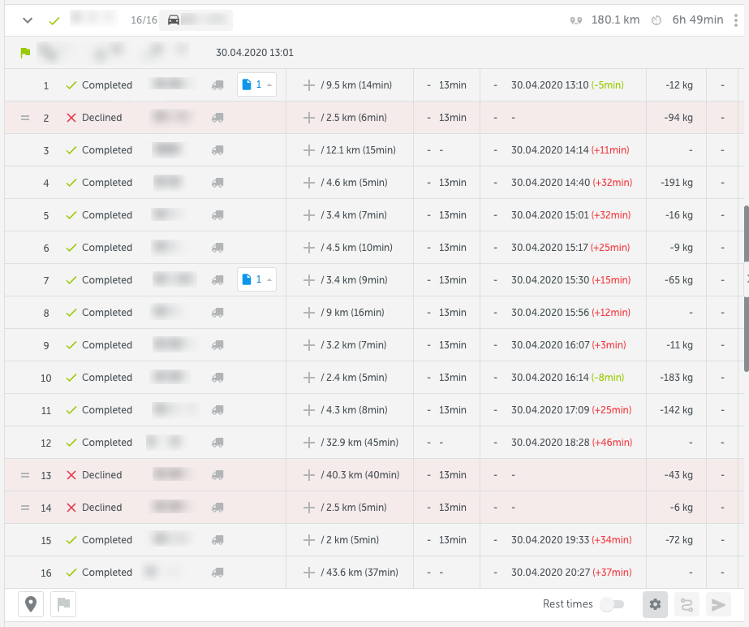Image resolution: width=749 pixels, height=627 pixels.
Task: Open document dropdown on stop 1
Action: coord(256,84)
